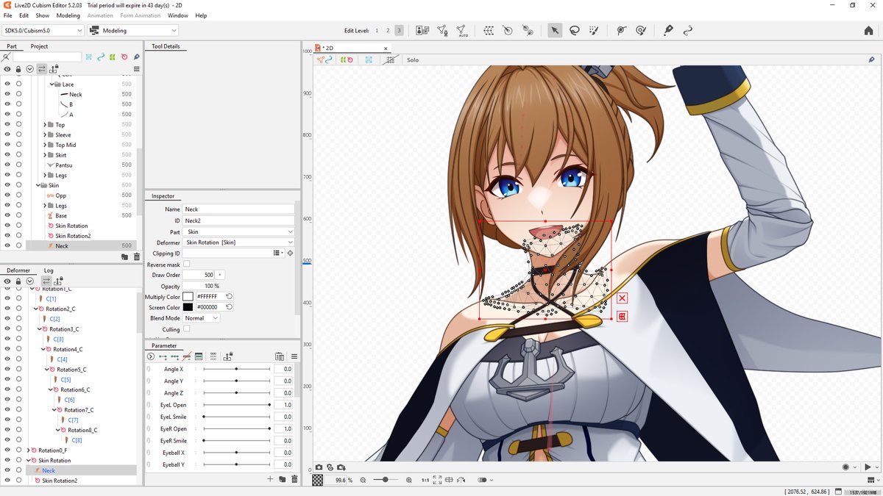This screenshot has width=883, height=496.
Task: Expand the Top Mid folder
Action: [46, 145]
